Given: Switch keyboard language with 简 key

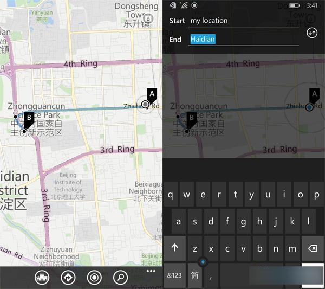Looking at the screenshot, I should pyautogui.click(x=194, y=275).
